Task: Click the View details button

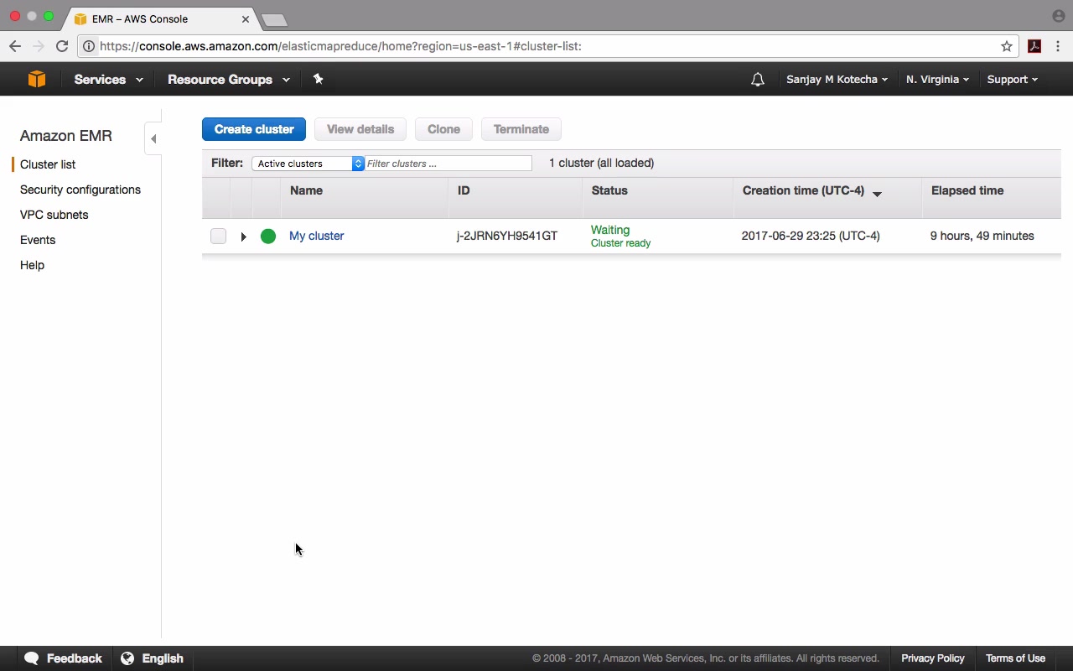Action: coord(360,129)
